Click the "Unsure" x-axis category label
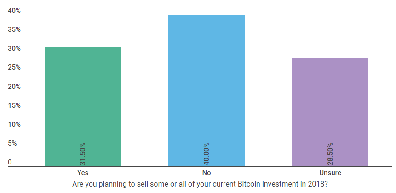Image resolution: width=396 pixels, height=193 pixels. (330, 173)
